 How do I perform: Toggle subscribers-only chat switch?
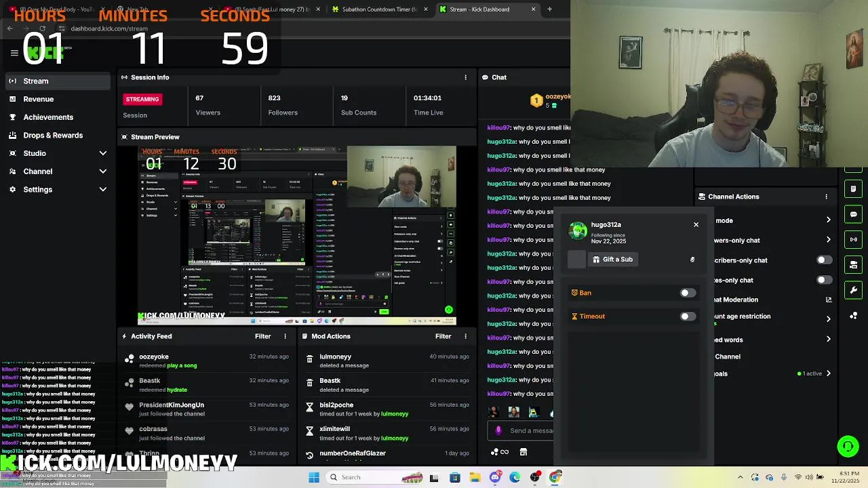(x=824, y=260)
